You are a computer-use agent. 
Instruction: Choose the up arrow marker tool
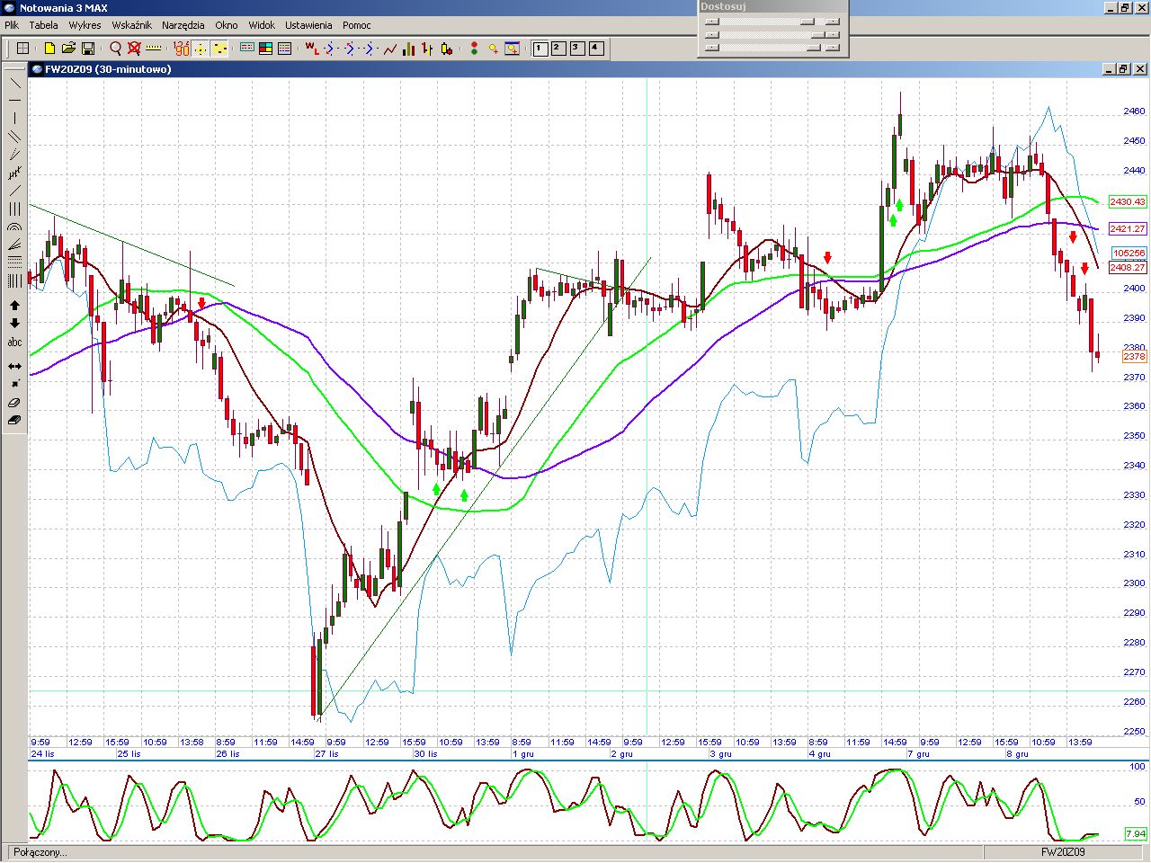click(14, 306)
